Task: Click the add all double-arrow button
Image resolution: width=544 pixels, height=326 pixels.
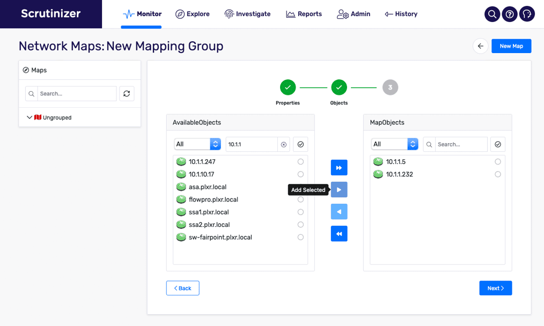Action: tap(339, 168)
